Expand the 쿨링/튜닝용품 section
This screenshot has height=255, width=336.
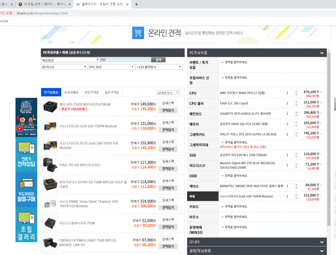point(257,251)
